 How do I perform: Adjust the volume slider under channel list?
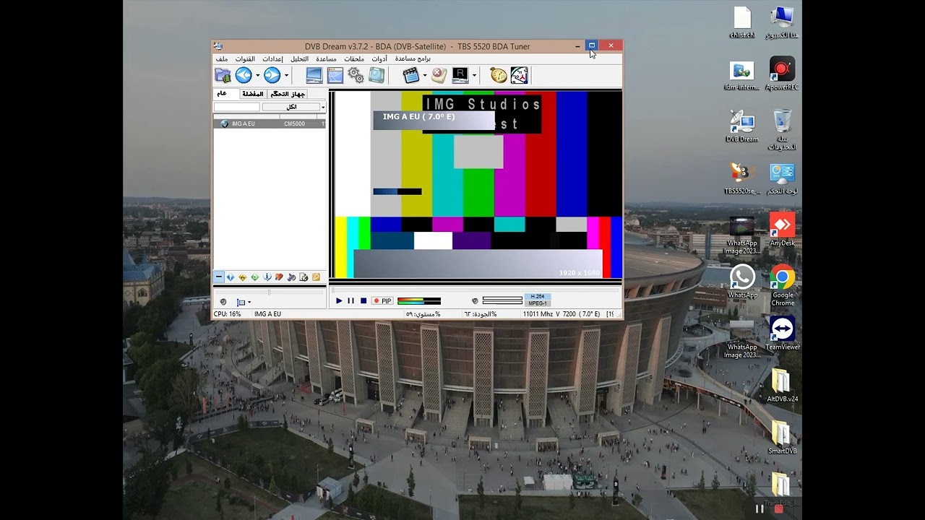coord(270,292)
